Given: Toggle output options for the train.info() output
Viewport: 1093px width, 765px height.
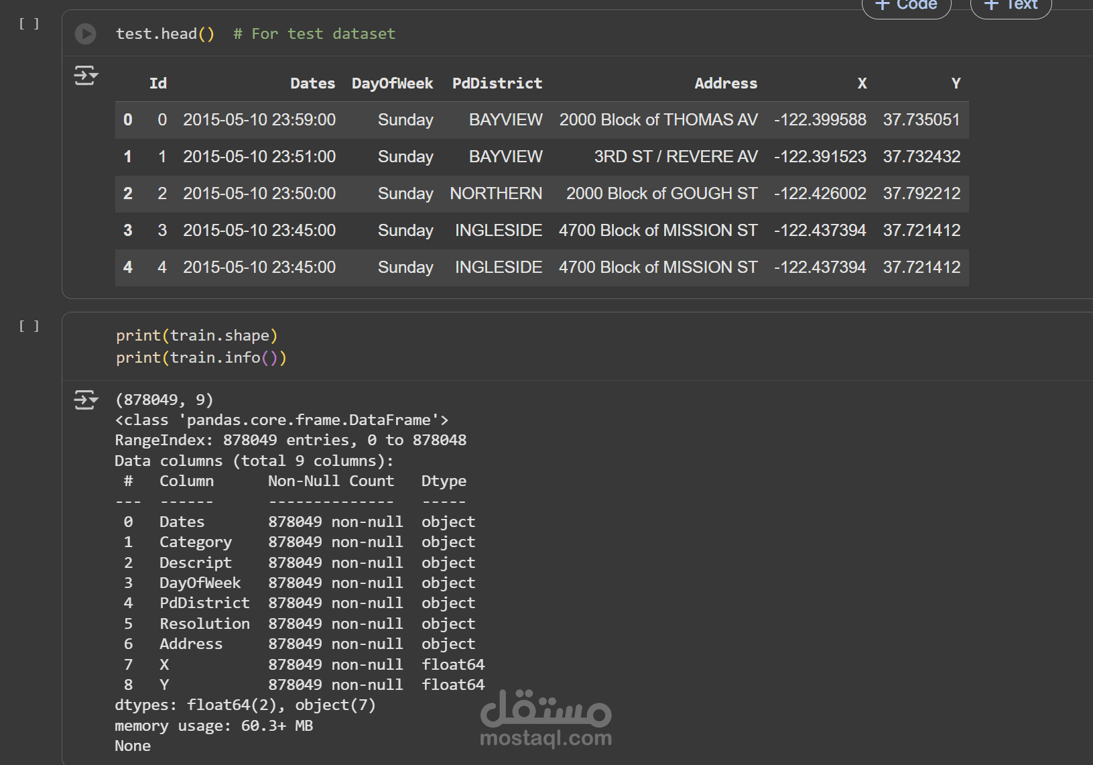Looking at the screenshot, I should tap(86, 400).
